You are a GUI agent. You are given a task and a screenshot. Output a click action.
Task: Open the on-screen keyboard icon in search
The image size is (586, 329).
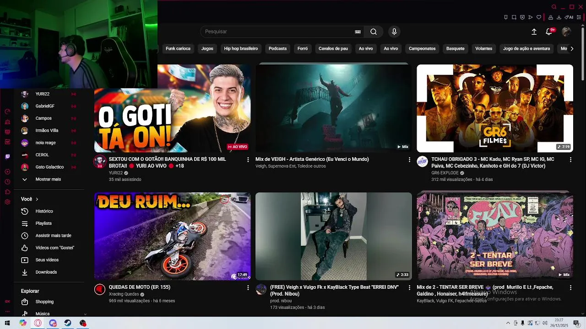click(x=358, y=32)
